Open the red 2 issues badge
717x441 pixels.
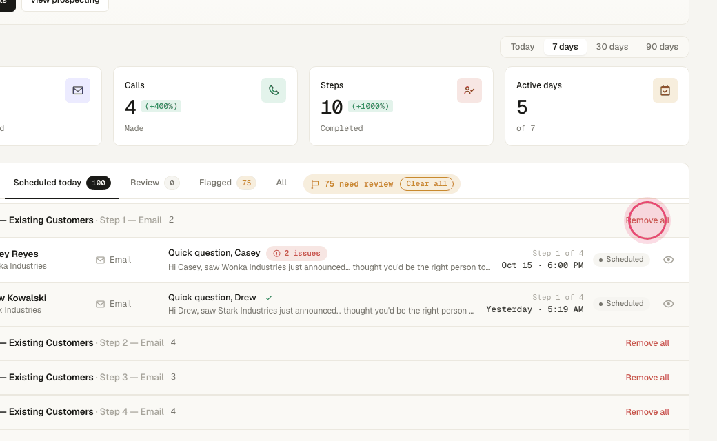pyautogui.click(x=296, y=253)
